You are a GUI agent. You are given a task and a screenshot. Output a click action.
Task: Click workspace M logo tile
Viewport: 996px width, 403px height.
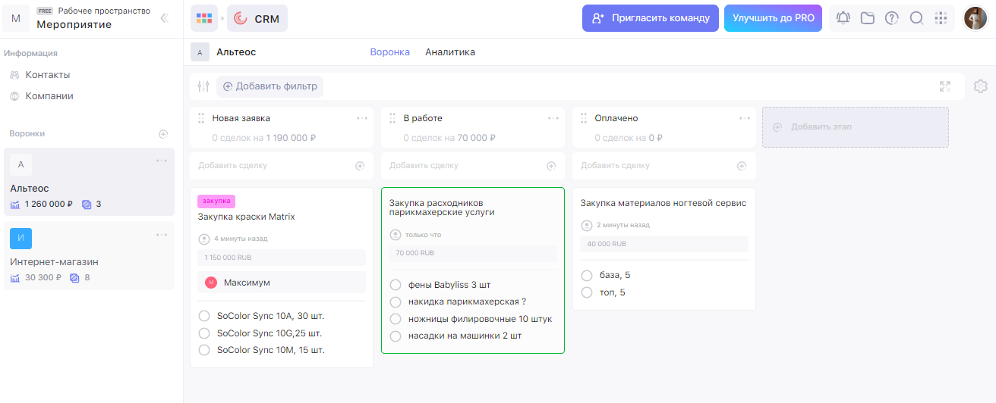pyautogui.click(x=16, y=18)
